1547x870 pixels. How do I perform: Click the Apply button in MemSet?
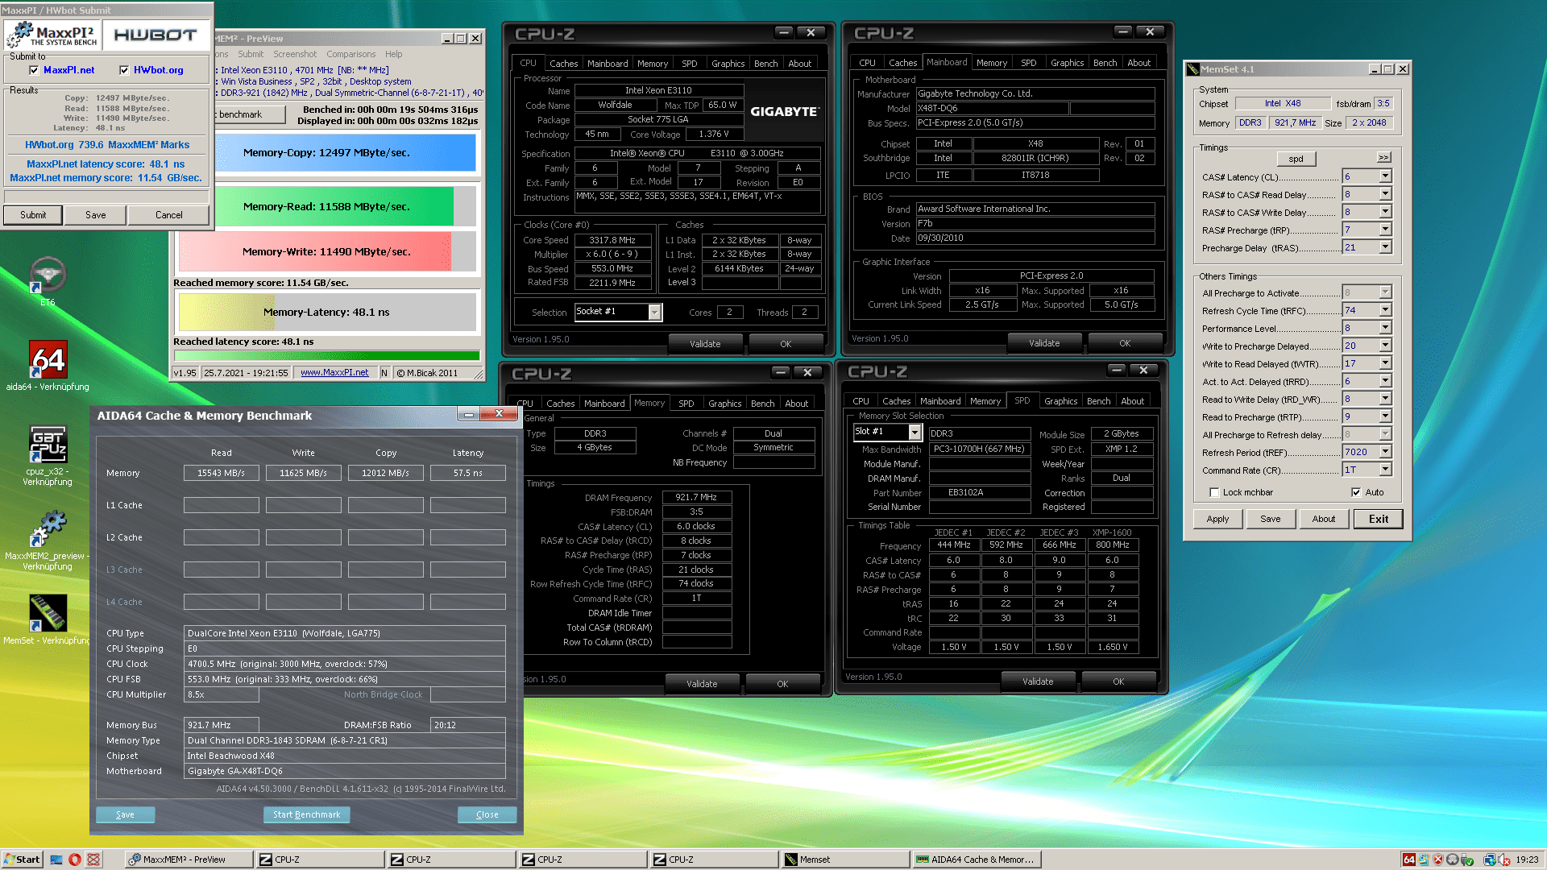(x=1217, y=519)
